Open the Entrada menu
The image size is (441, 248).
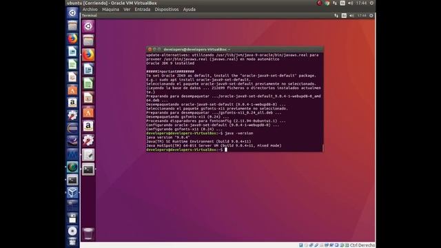143,9
